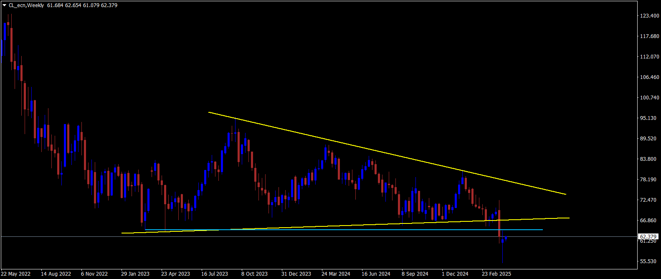This screenshot has width=661, height=279.
Task: Click the 22 May 2022 date label
Action: [x=16, y=274]
